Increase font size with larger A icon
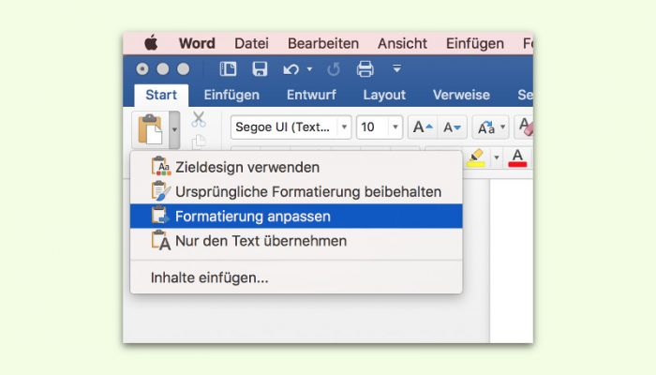The width and height of the screenshot is (656, 375). [x=423, y=127]
